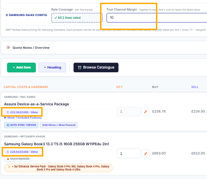Click the BUY column header
This screenshot has height=179, width=207.
(x=155, y=87)
